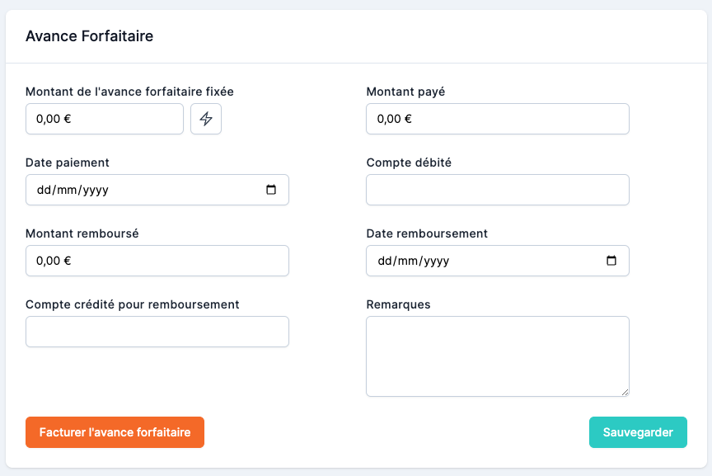Open the Date remboursement calendar picker icon
This screenshot has height=476, width=712.
(611, 261)
